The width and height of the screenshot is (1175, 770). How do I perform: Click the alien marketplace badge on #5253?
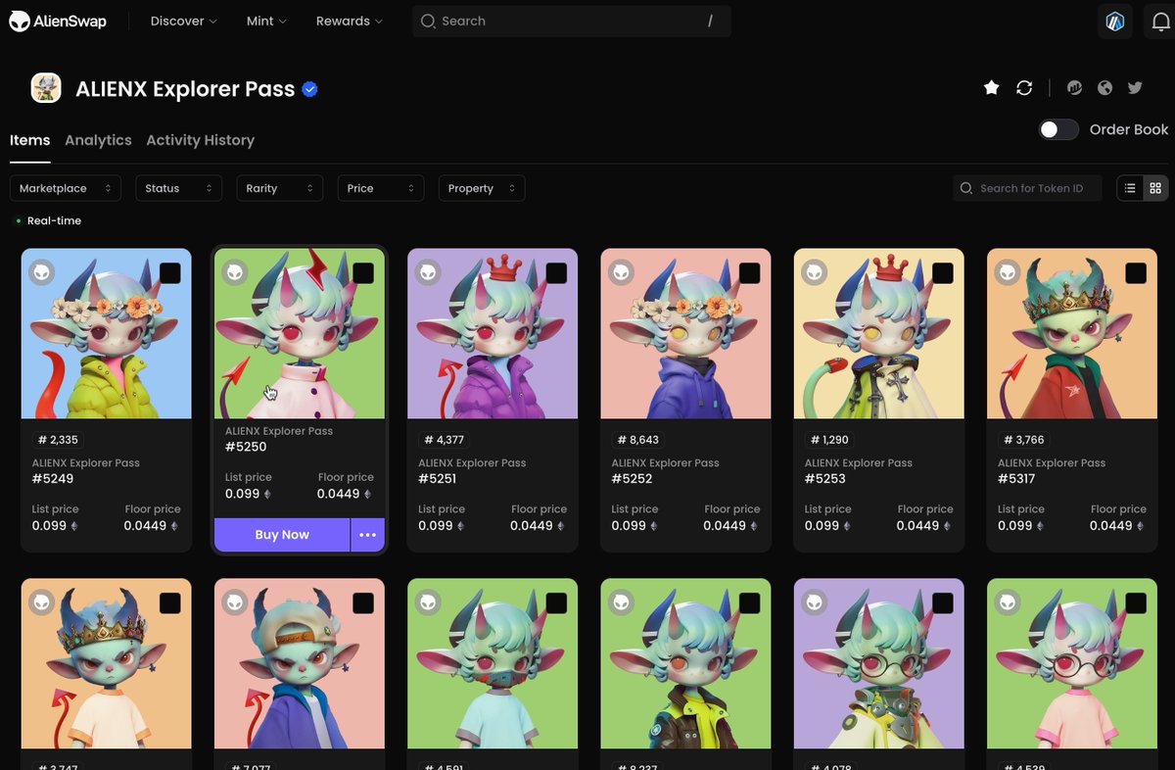[x=814, y=272]
